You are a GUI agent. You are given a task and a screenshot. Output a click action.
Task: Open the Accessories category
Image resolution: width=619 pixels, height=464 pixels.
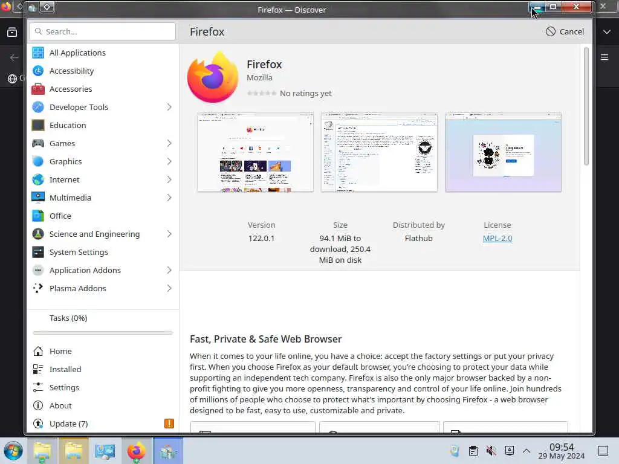click(x=103, y=89)
